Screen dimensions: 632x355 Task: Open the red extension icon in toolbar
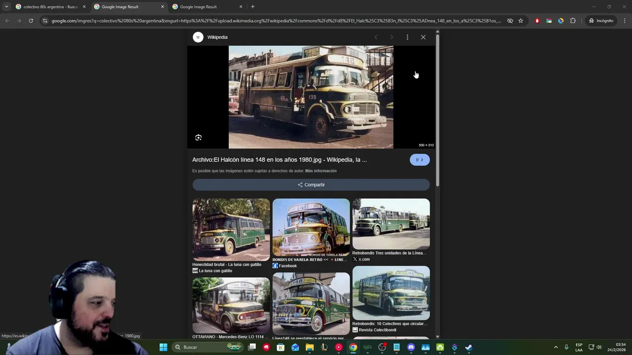point(537,21)
